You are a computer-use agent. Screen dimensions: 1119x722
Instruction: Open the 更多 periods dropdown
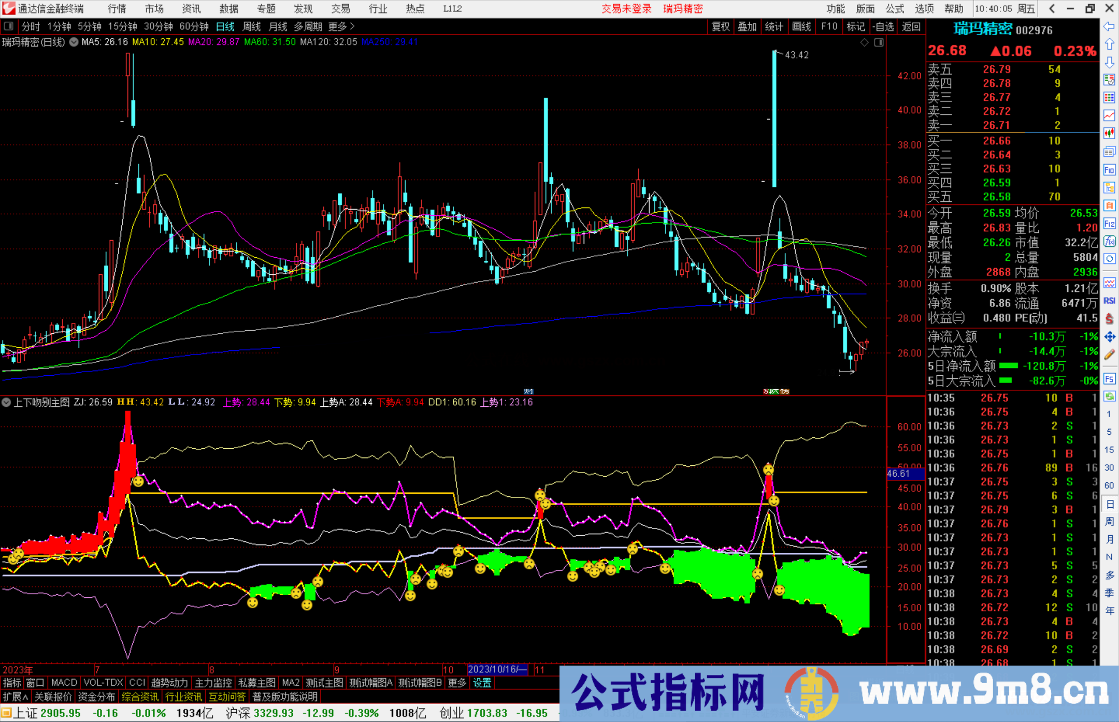(337, 26)
